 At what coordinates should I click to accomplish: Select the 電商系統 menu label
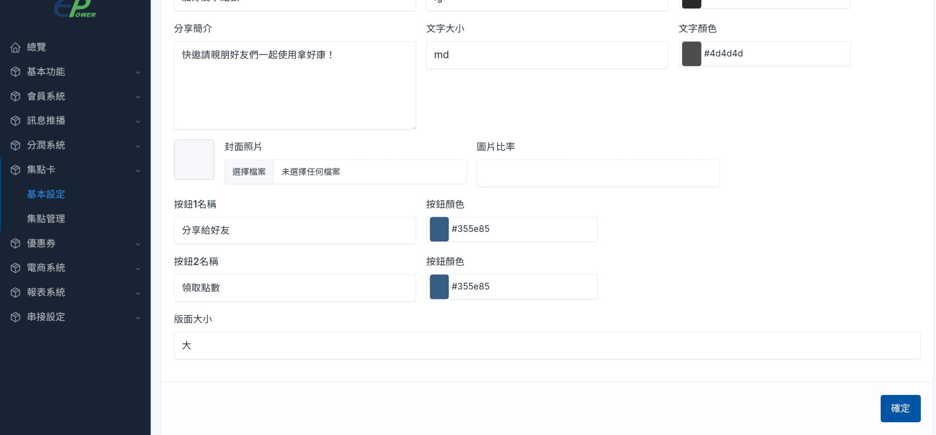(46, 268)
